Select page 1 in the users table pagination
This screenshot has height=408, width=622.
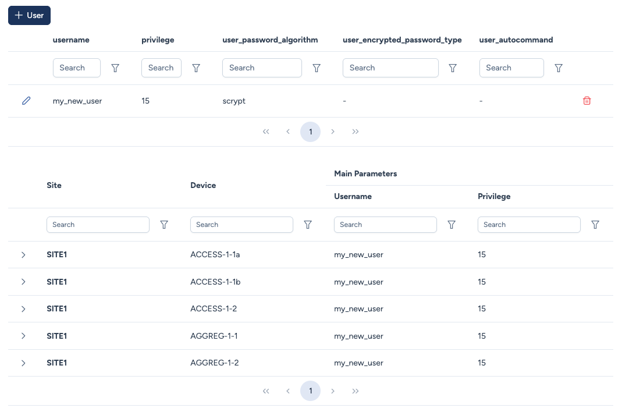click(310, 132)
